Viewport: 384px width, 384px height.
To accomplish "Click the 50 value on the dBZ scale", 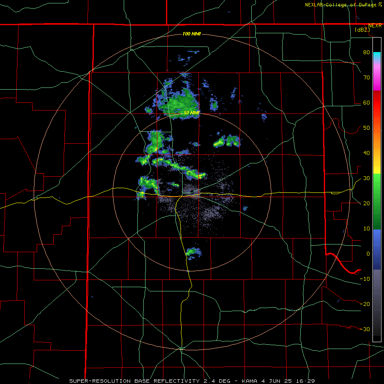I will tap(367, 128).
